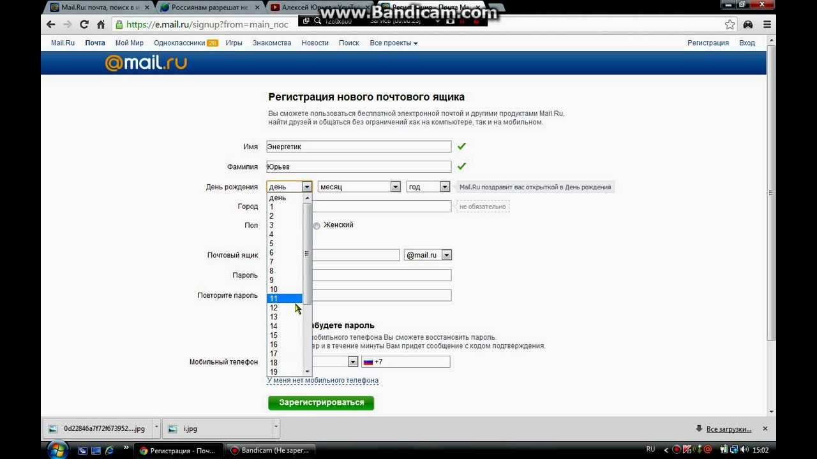Click Регистрация Chrome taskbar button
This screenshot has width=817, height=459.
pos(179,450)
